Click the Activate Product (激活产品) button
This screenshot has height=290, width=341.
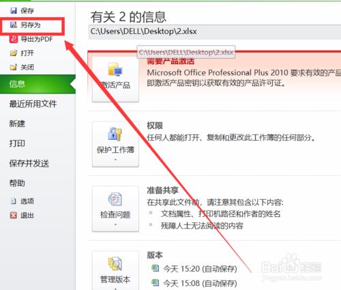(115, 79)
